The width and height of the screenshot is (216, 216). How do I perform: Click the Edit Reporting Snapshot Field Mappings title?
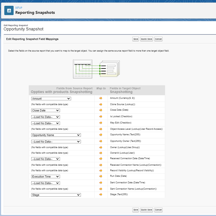[32, 39]
